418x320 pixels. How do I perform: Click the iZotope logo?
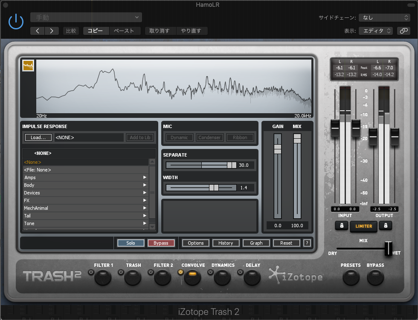296,276
